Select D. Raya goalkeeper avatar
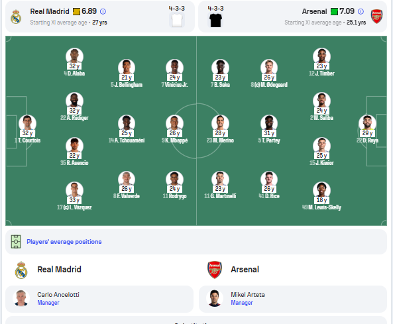Screen dimensions: 393x324 pyautogui.click(x=367, y=123)
